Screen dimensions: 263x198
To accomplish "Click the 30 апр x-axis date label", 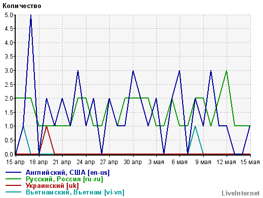I will [x=133, y=162].
